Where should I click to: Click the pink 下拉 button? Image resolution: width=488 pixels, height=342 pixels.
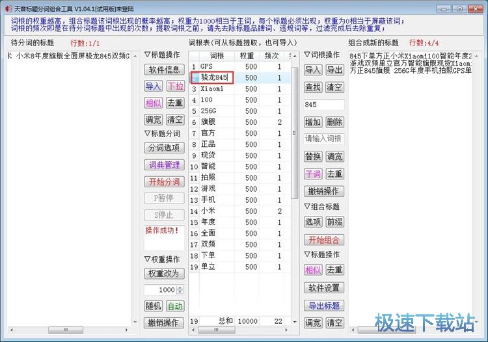click(x=175, y=86)
